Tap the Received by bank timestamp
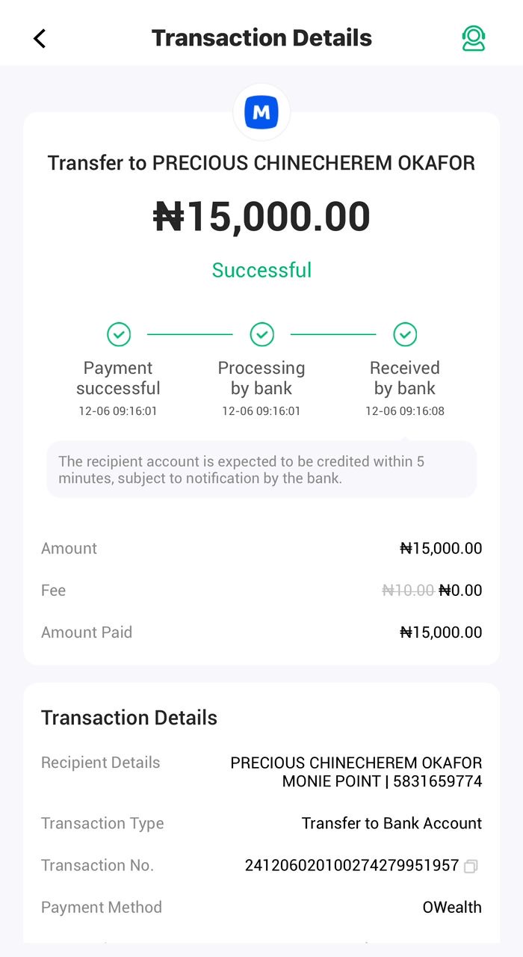The height and width of the screenshot is (957, 523). [405, 411]
